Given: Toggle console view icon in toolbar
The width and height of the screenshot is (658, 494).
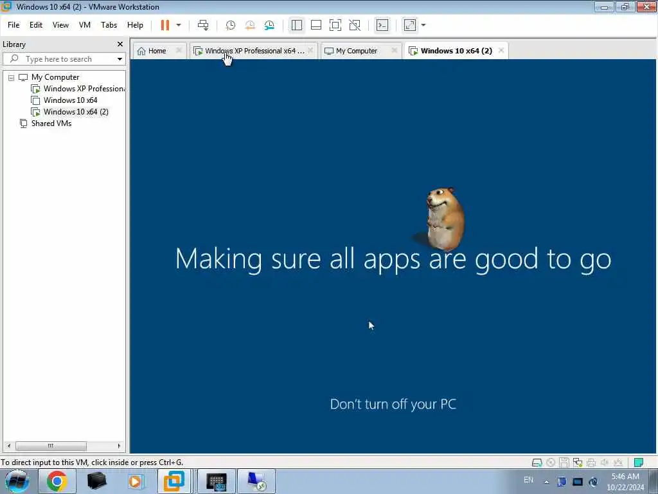Looking at the screenshot, I should tap(382, 25).
